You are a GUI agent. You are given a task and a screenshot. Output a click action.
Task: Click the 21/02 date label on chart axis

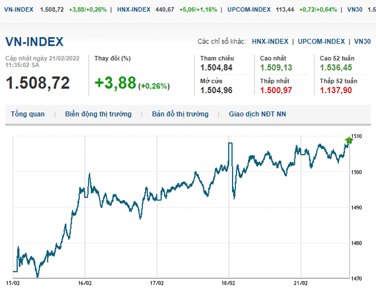coord(301,283)
